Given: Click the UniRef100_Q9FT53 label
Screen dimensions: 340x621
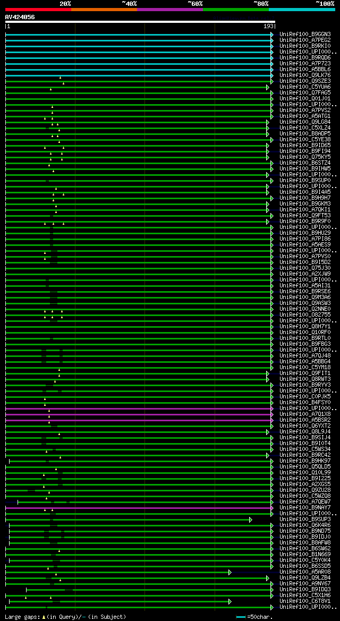Looking at the screenshot, I should [x=305, y=216].
